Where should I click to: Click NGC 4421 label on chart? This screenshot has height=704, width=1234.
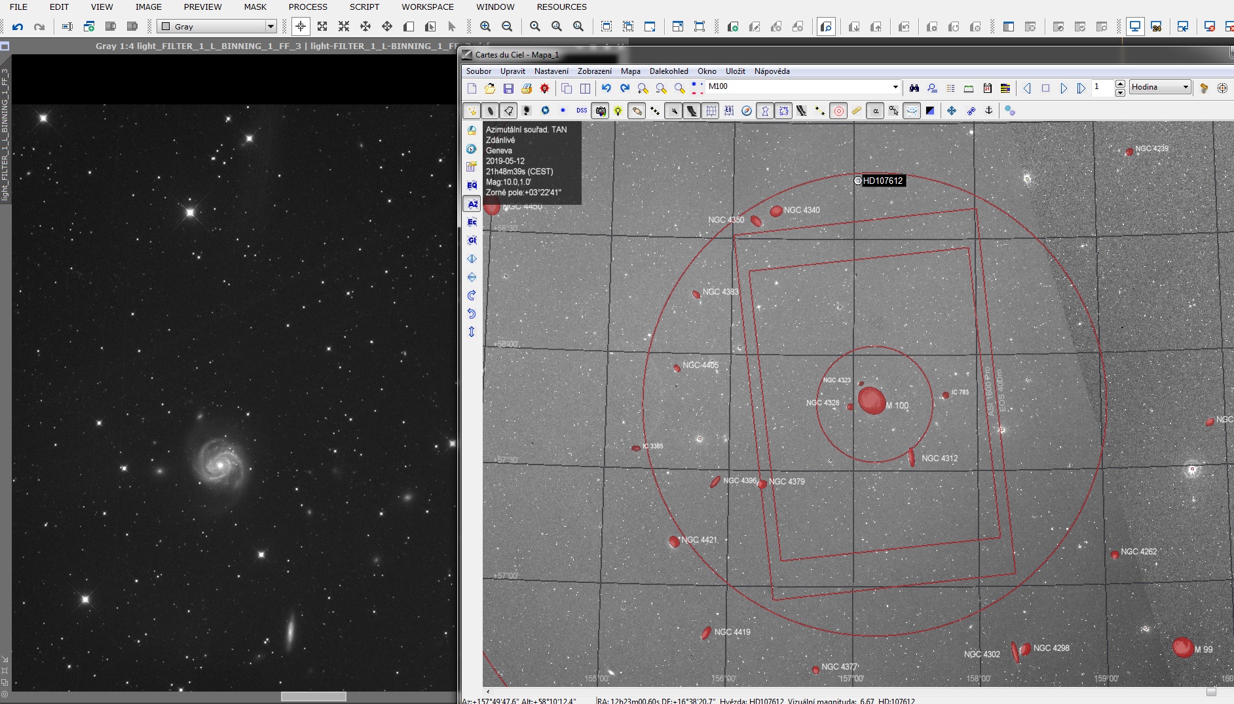(699, 540)
